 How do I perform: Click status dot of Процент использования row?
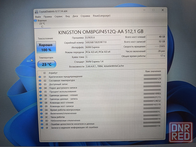pos(40,92)
